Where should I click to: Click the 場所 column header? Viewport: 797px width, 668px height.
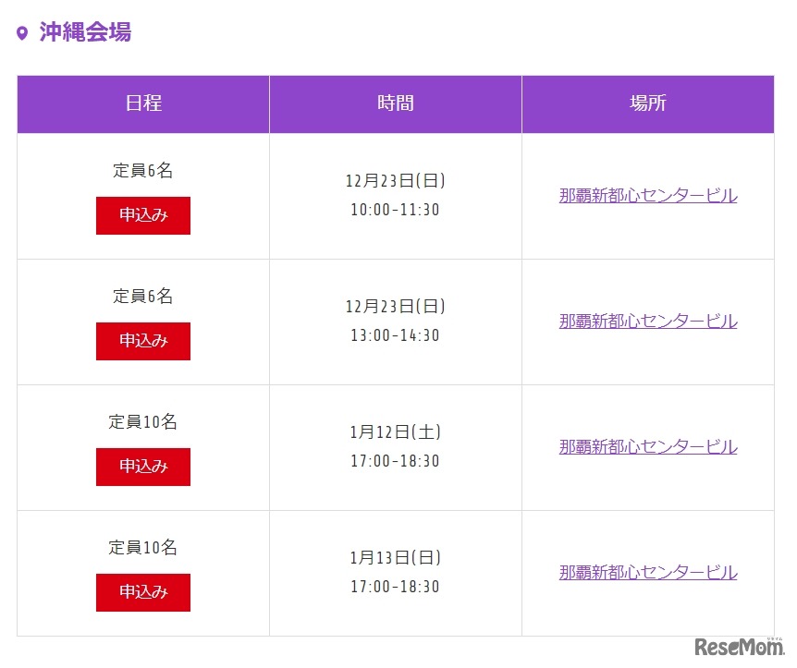(x=647, y=103)
